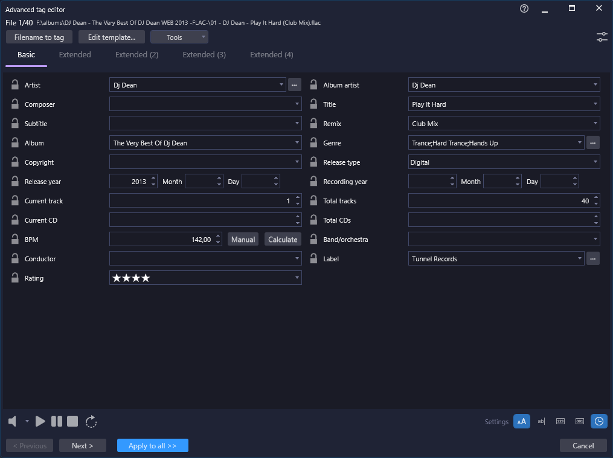Expand the Remix dropdown showing Club Mix
613x458 pixels.
(x=595, y=123)
